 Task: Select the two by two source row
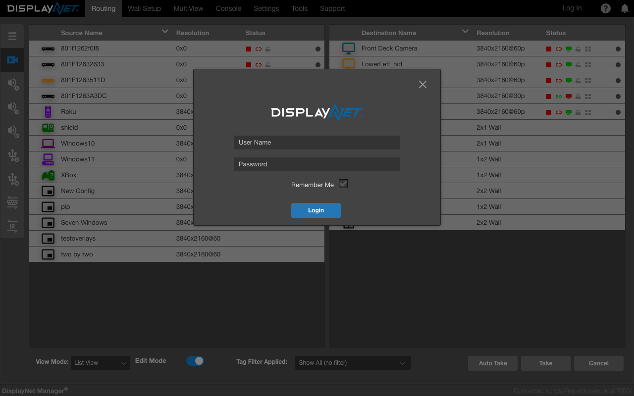(x=177, y=254)
